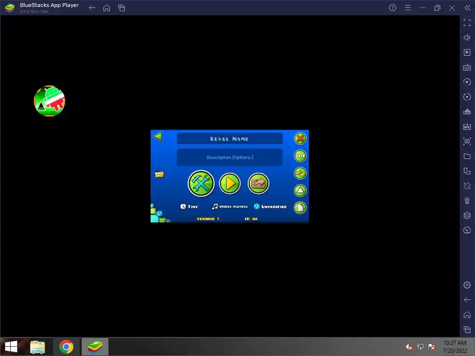
Task: Take a screenshot with sidebar camera icon
Action: [x=467, y=141]
